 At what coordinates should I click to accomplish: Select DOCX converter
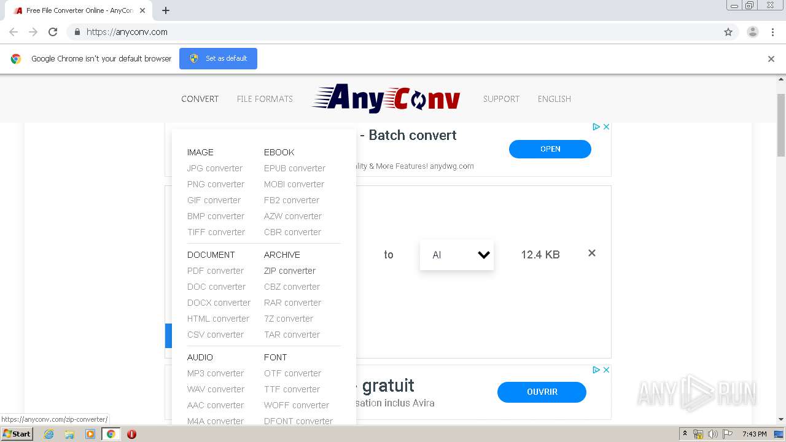coord(219,303)
